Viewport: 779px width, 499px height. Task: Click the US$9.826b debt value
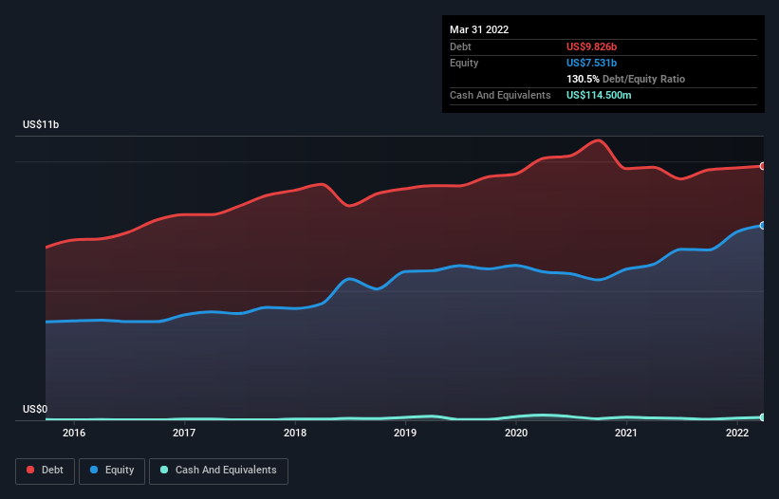tap(591, 46)
